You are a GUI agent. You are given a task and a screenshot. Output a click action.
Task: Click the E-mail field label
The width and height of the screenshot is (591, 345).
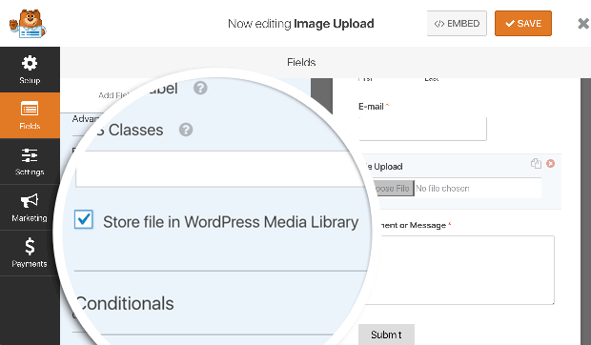point(371,107)
